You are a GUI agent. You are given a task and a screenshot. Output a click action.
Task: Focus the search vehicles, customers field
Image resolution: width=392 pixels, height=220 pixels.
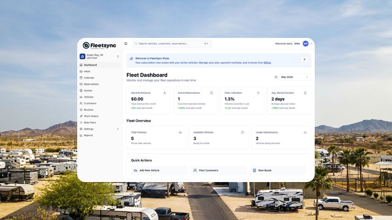pos(172,44)
